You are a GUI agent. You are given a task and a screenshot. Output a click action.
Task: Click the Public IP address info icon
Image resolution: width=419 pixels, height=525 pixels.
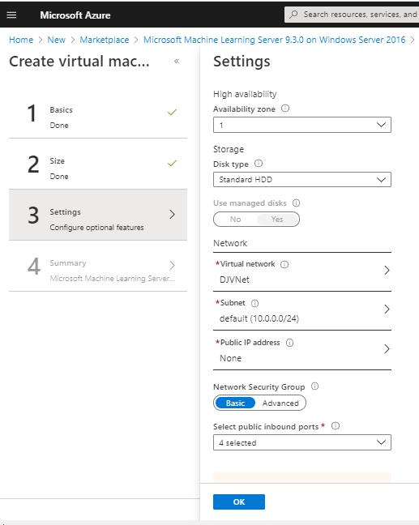coord(289,343)
